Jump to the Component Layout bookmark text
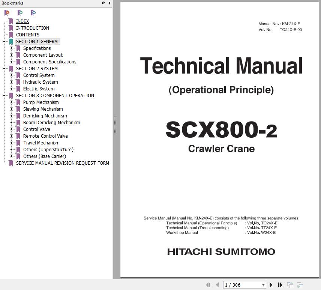 (x=43, y=55)
